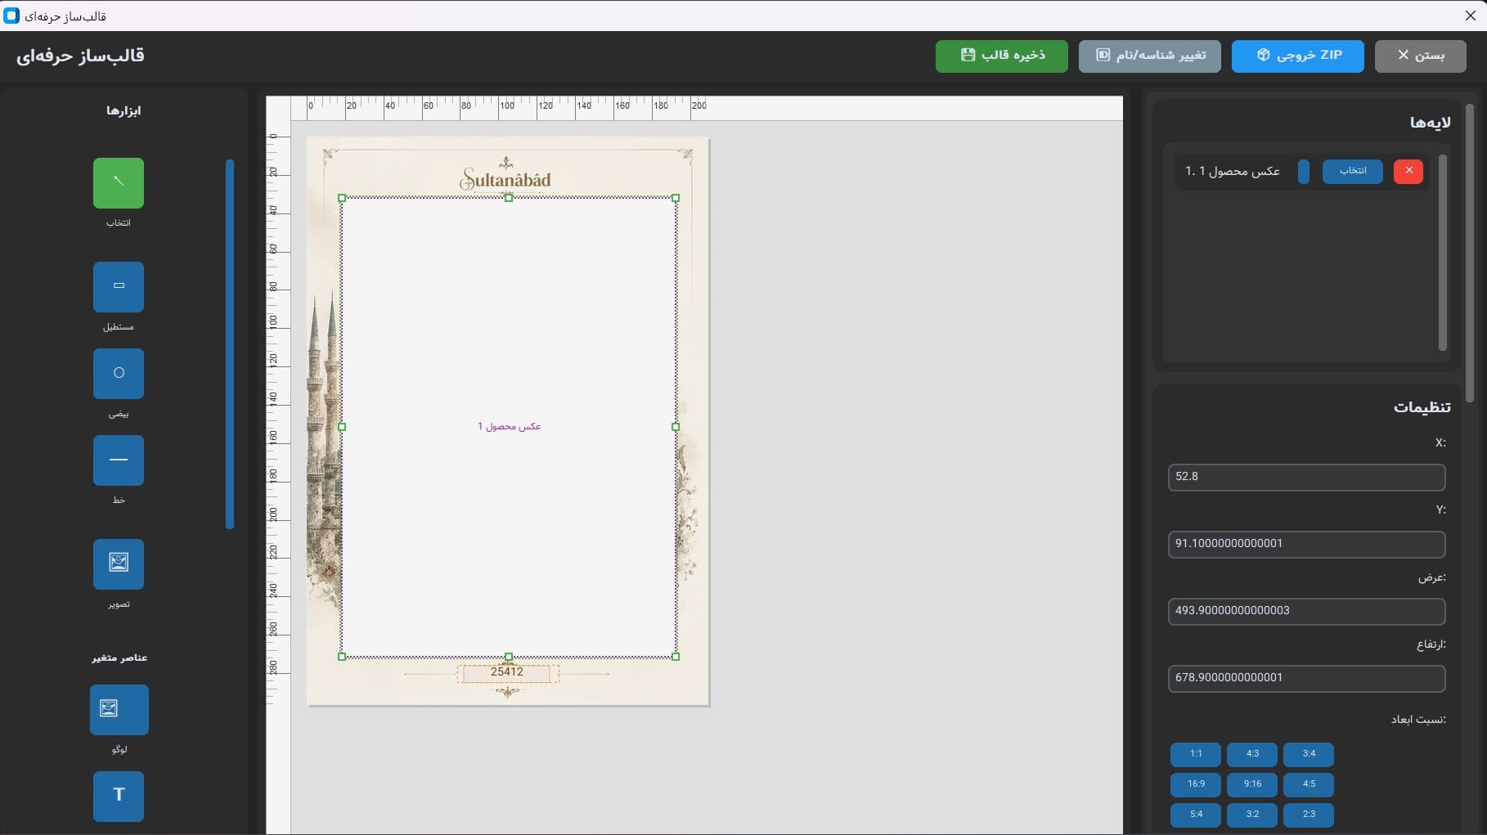
Task: Click the tools panel vertical scrollbar
Action: point(230,344)
